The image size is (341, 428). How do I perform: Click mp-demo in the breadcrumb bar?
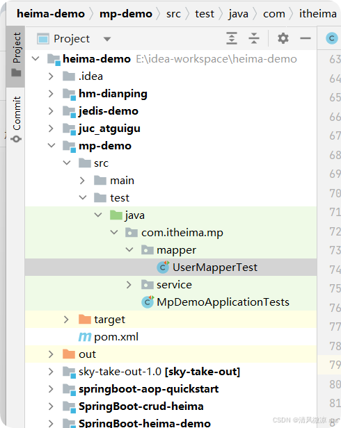point(126,14)
